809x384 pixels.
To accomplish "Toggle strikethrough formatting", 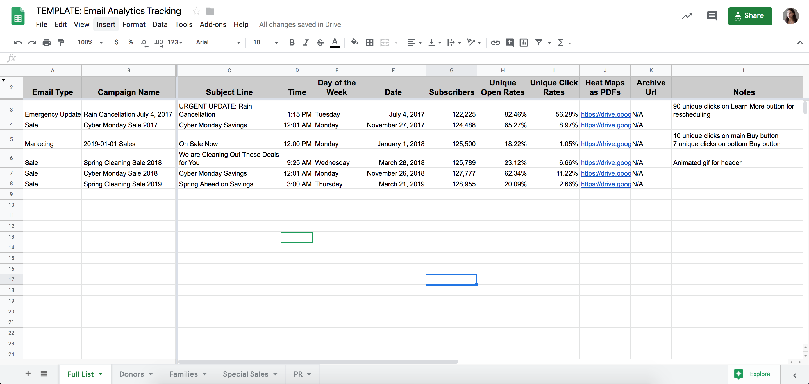I will (x=320, y=42).
